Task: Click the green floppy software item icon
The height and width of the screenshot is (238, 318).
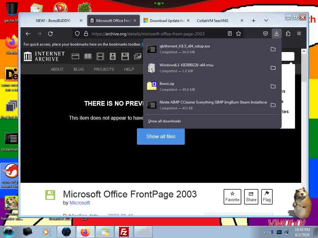Action: [50, 195]
